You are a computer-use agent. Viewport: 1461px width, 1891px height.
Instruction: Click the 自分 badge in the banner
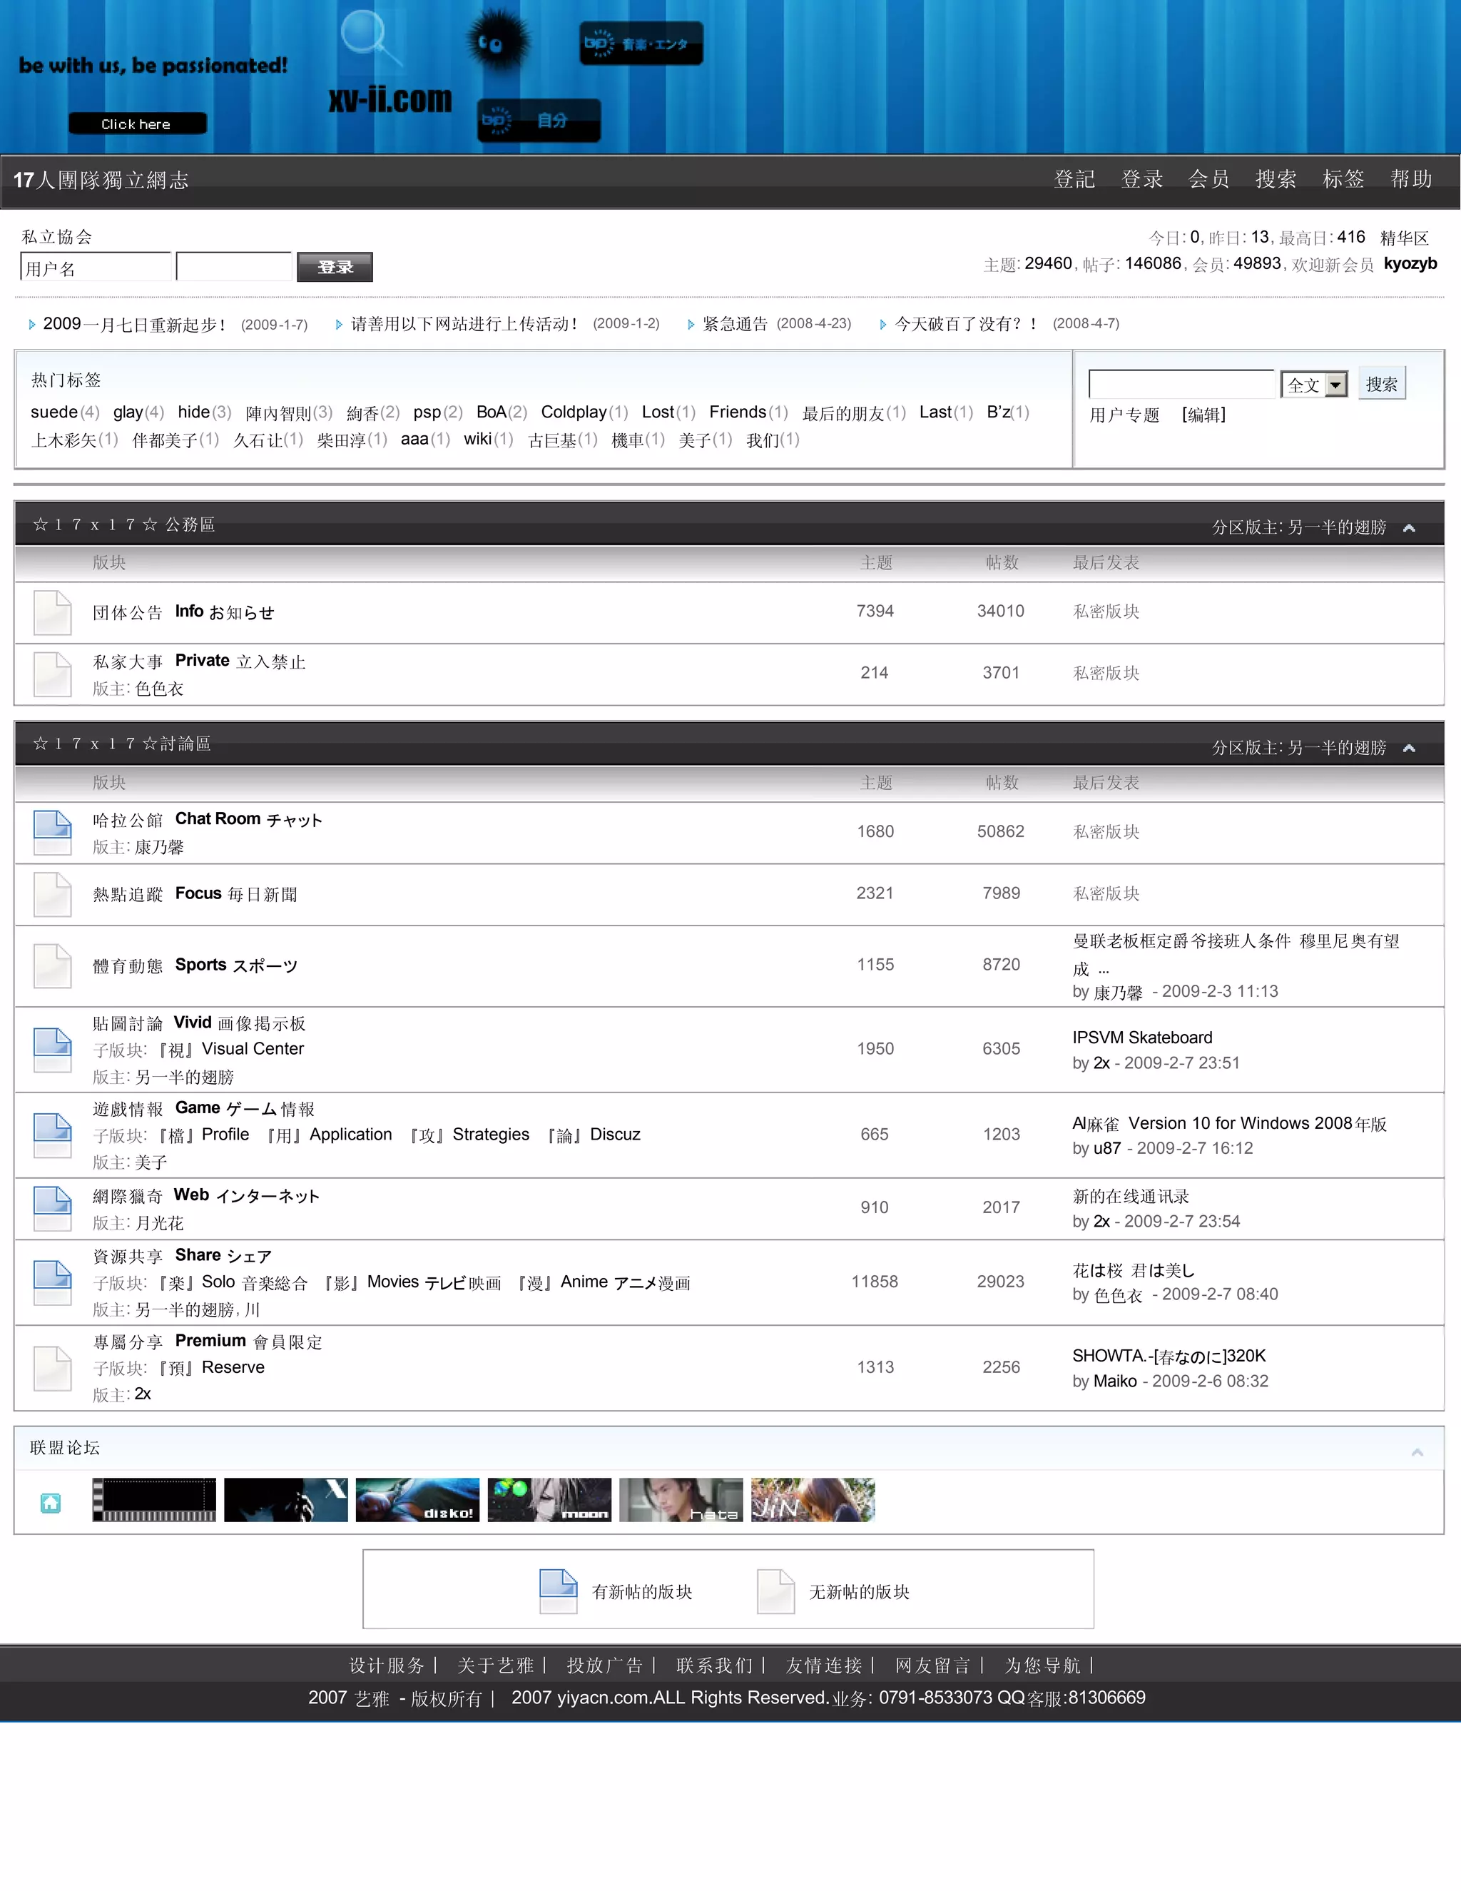pos(539,121)
